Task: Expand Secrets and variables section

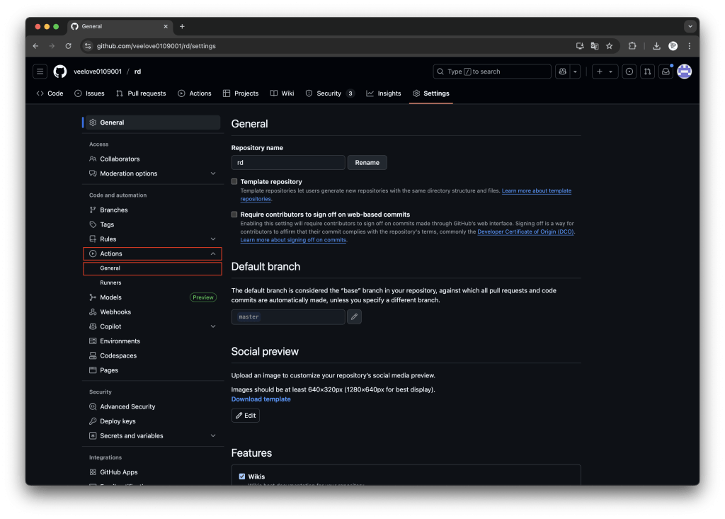Action: [x=213, y=436]
